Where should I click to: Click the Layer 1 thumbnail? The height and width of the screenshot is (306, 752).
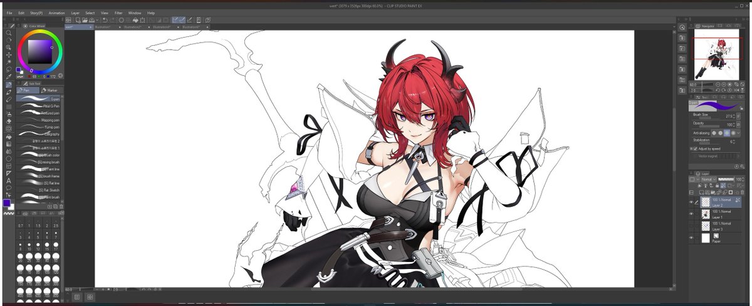(x=705, y=214)
